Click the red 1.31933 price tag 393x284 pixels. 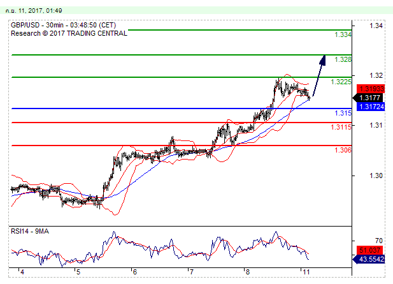pos(371,89)
